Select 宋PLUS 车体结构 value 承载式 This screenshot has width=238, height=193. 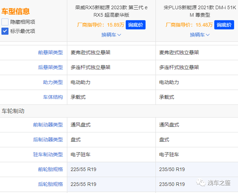(x=166, y=97)
